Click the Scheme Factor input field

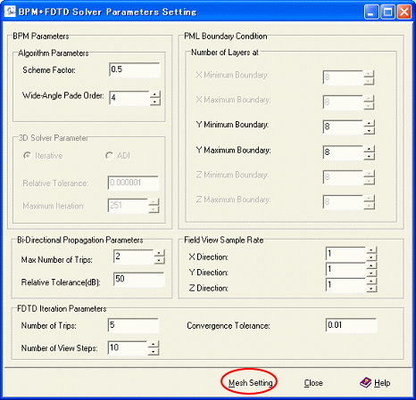tap(135, 69)
